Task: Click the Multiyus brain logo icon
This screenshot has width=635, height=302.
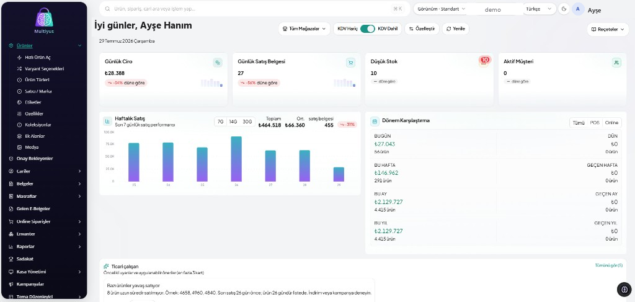Action: [x=44, y=17]
